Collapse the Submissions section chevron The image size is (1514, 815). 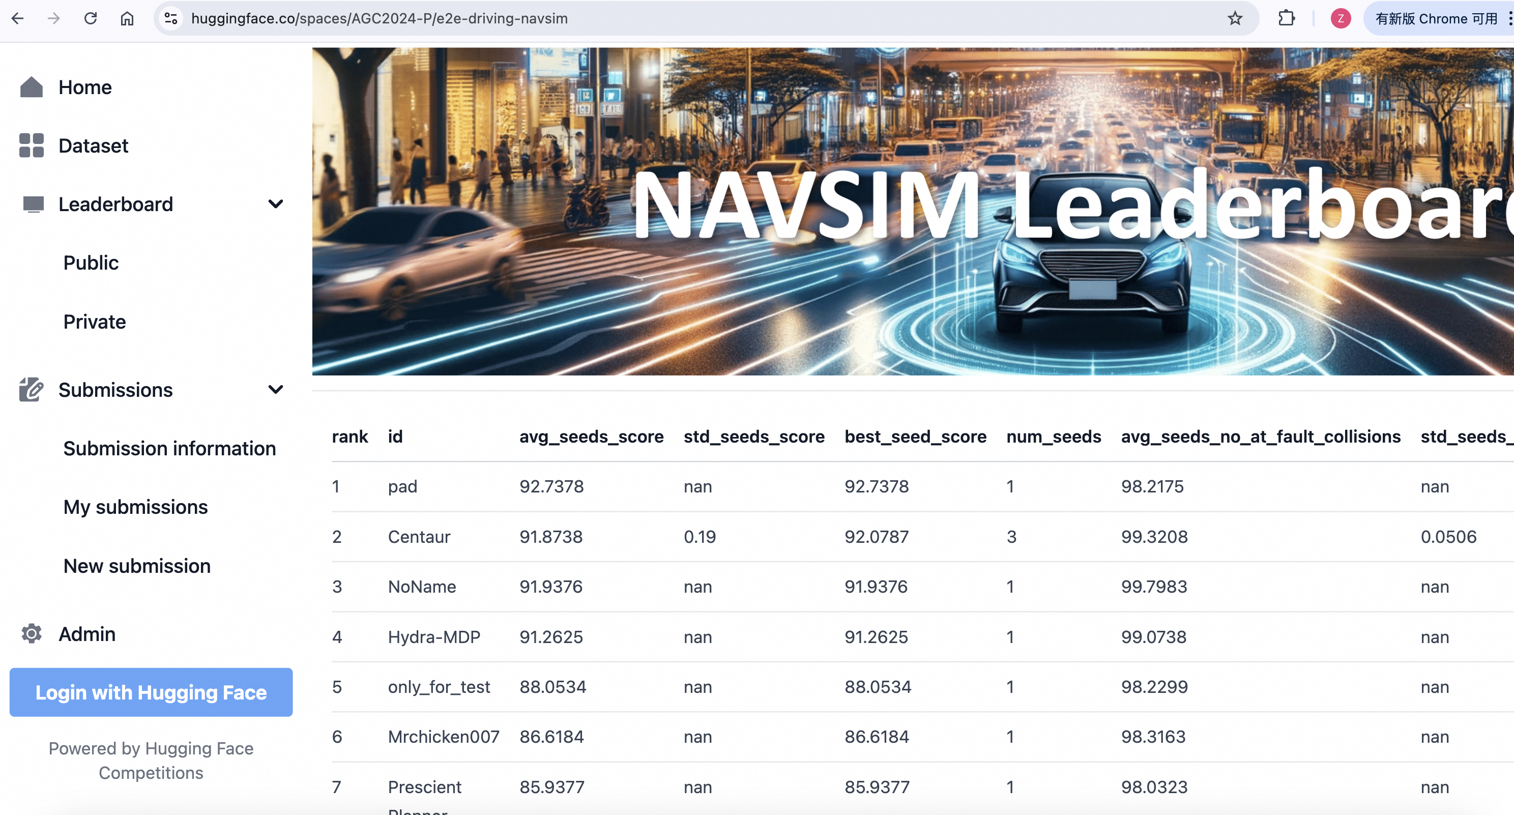(275, 390)
